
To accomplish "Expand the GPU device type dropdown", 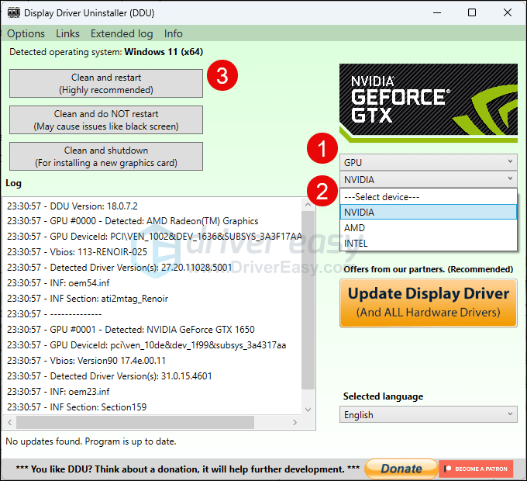I will click(x=428, y=162).
